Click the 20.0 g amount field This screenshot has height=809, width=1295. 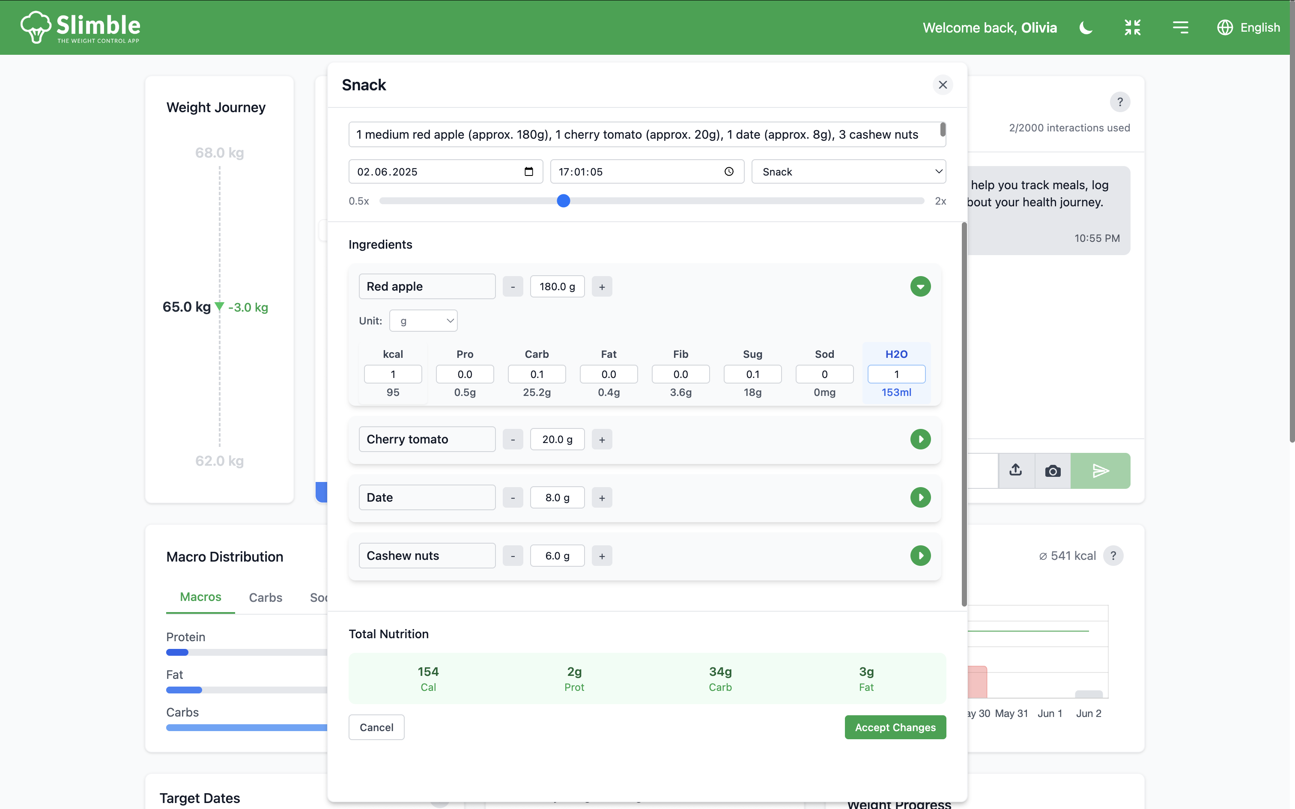(x=557, y=439)
